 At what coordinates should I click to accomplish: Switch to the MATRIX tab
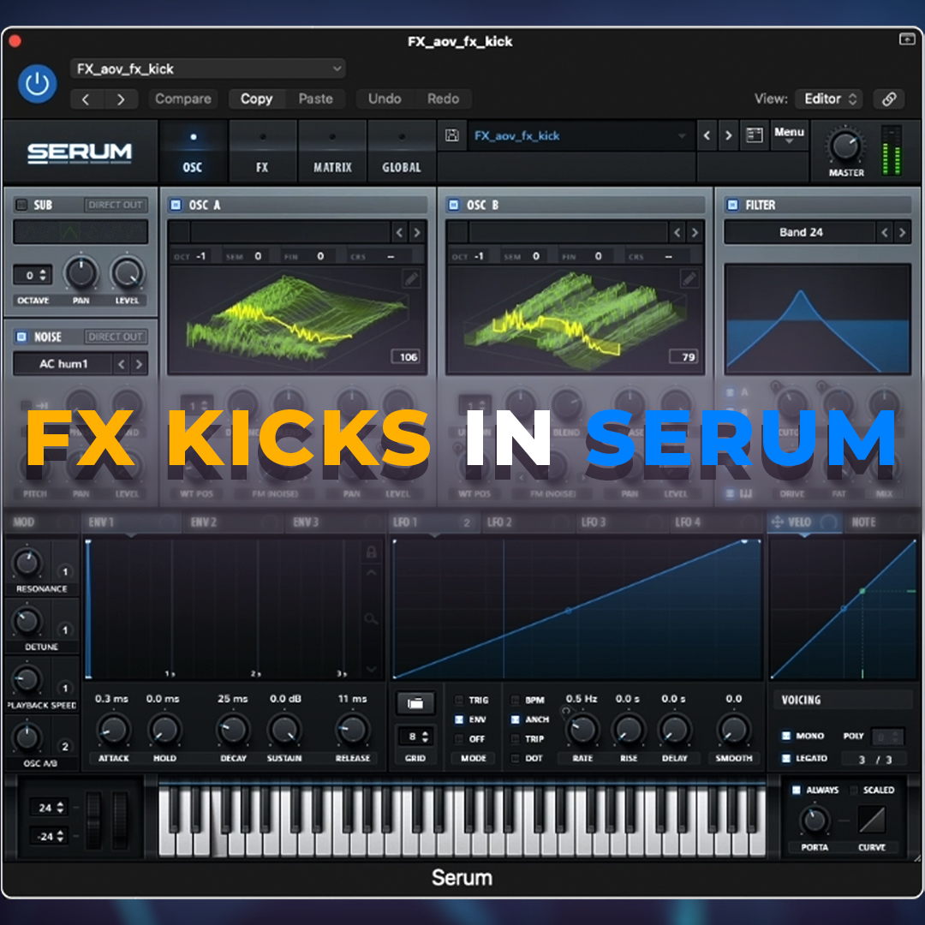331,152
